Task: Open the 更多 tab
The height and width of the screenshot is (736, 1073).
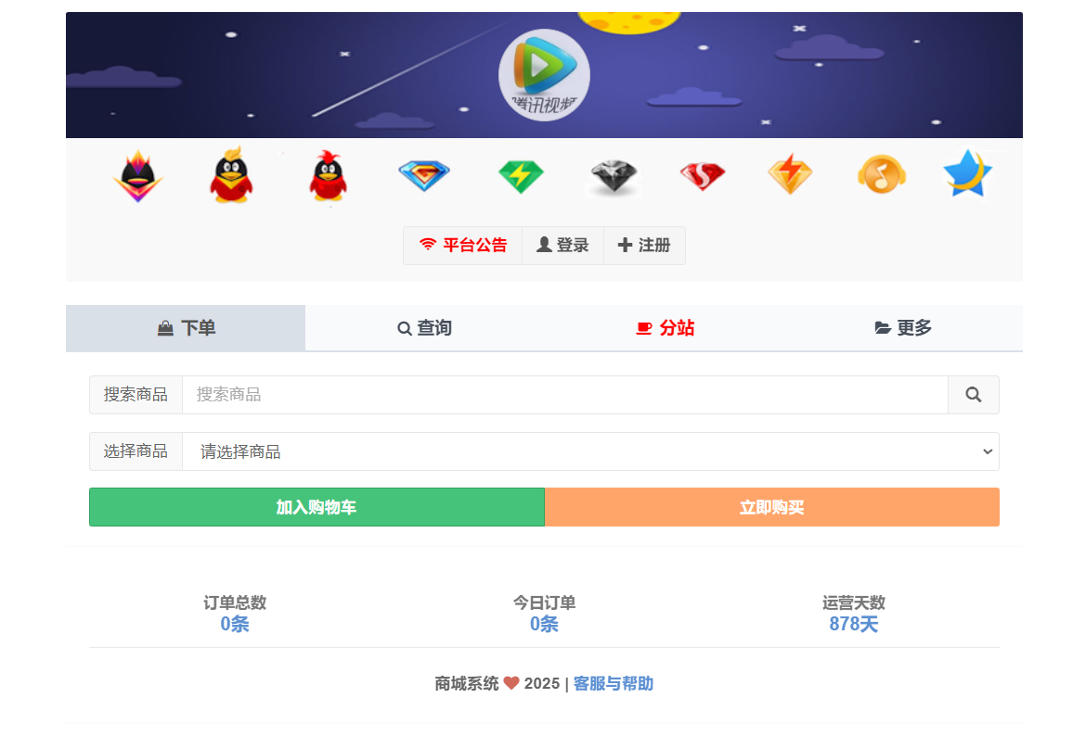Action: pyautogui.click(x=903, y=328)
